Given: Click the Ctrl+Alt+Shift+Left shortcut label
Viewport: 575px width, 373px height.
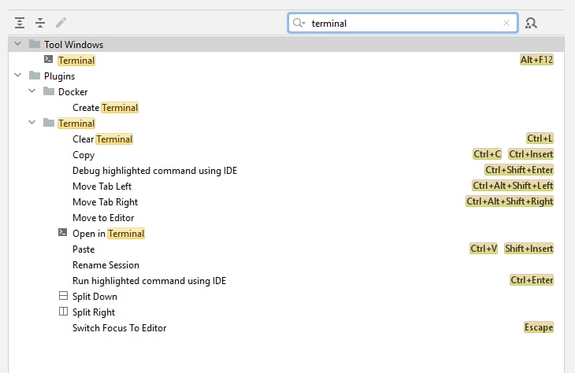Looking at the screenshot, I should (x=513, y=186).
